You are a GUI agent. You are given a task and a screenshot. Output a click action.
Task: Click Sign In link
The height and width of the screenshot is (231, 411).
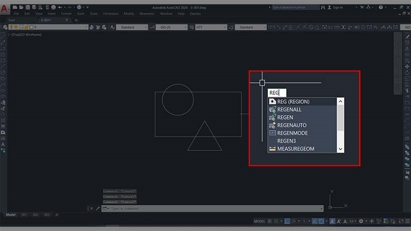tap(338, 7)
